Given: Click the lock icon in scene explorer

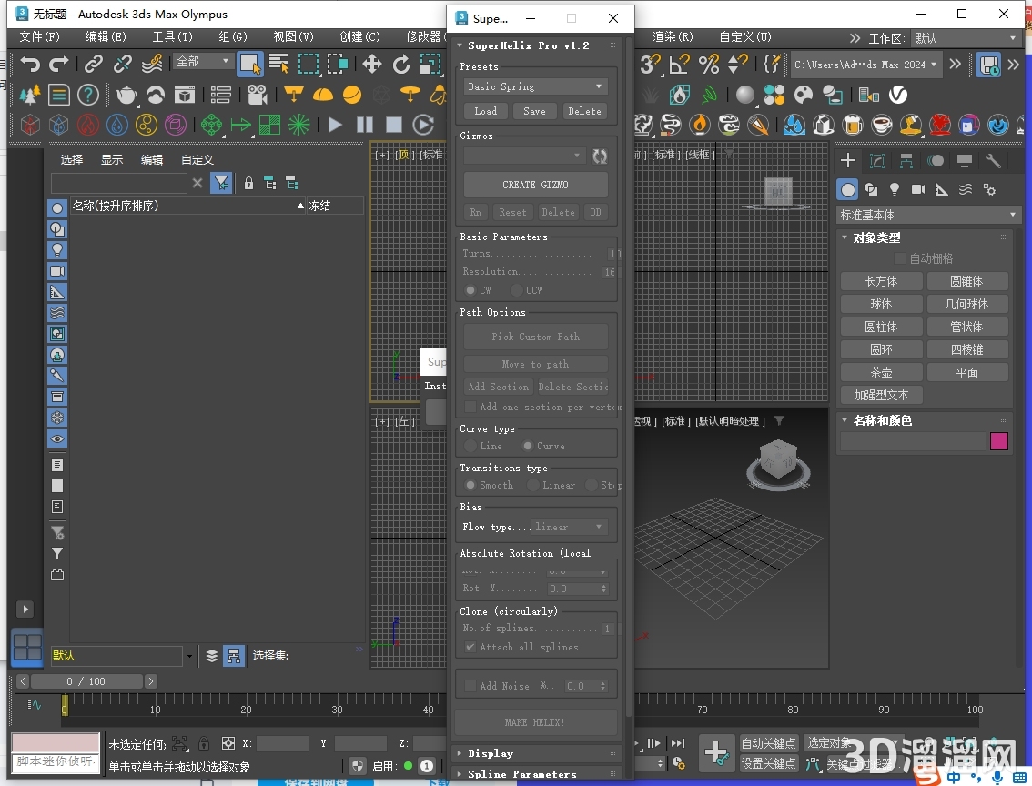Looking at the screenshot, I should 248,184.
